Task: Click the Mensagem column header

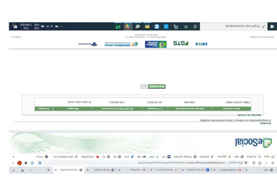Action: [73, 109]
